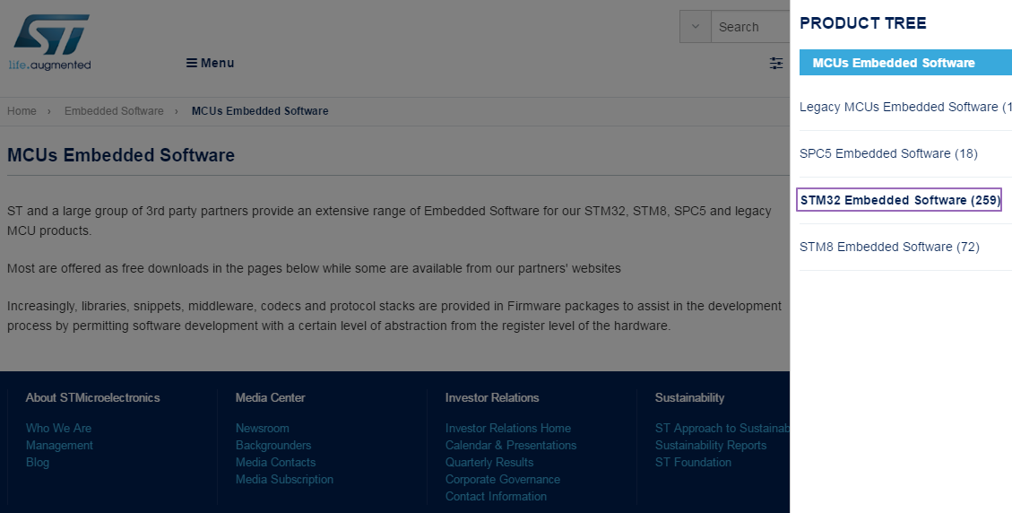Expand the search category dropdown
The image size is (1012, 513).
tap(695, 27)
